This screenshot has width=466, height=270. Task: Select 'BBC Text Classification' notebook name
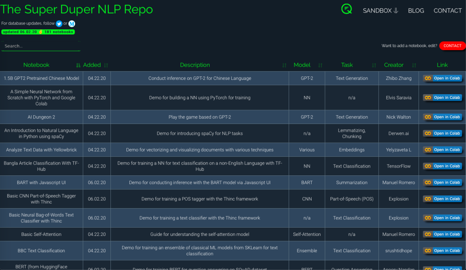(x=41, y=251)
